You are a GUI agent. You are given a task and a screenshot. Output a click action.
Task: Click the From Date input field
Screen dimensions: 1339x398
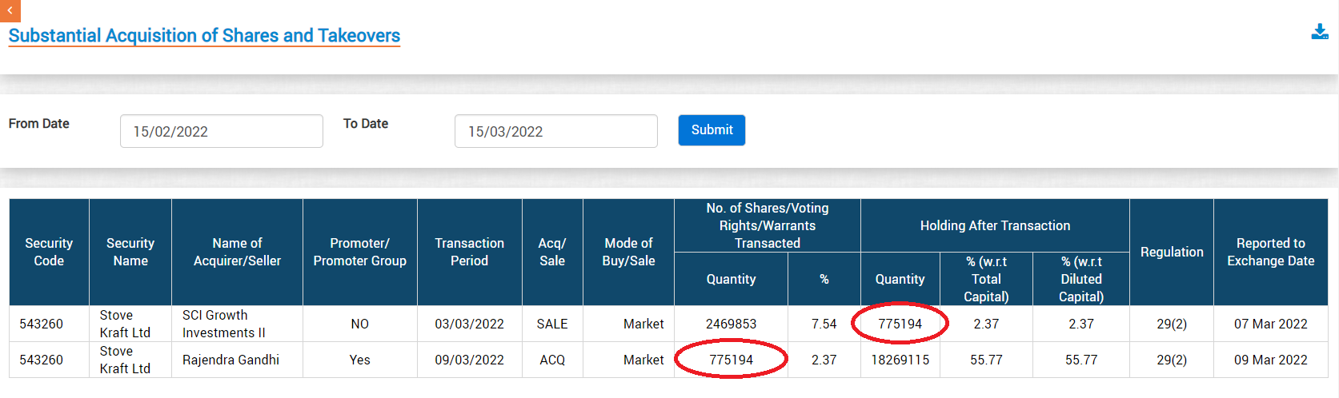pyautogui.click(x=221, y=131)
